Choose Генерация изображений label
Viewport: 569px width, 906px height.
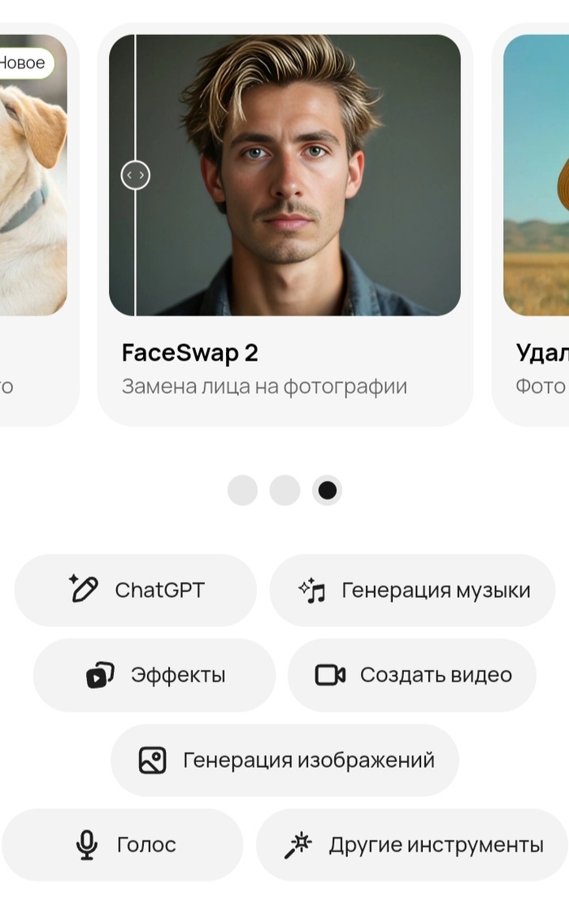click(x=308, y=760)
